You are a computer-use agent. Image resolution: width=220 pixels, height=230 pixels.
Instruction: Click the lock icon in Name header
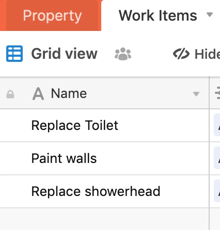10,94
